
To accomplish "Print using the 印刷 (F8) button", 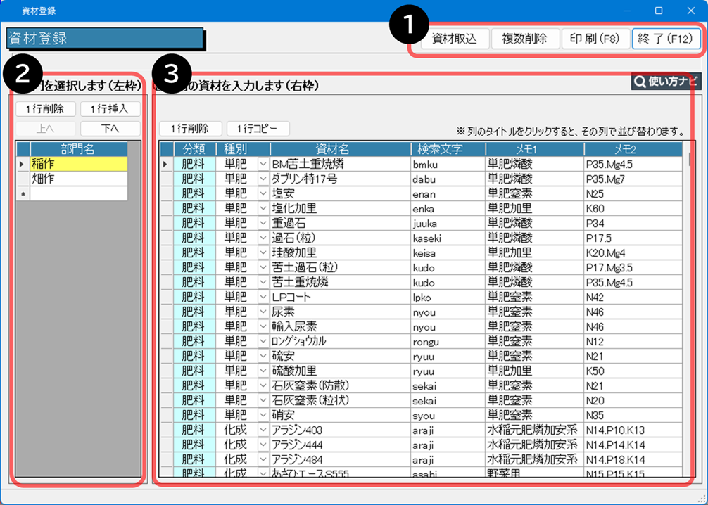I will (595, 39).
